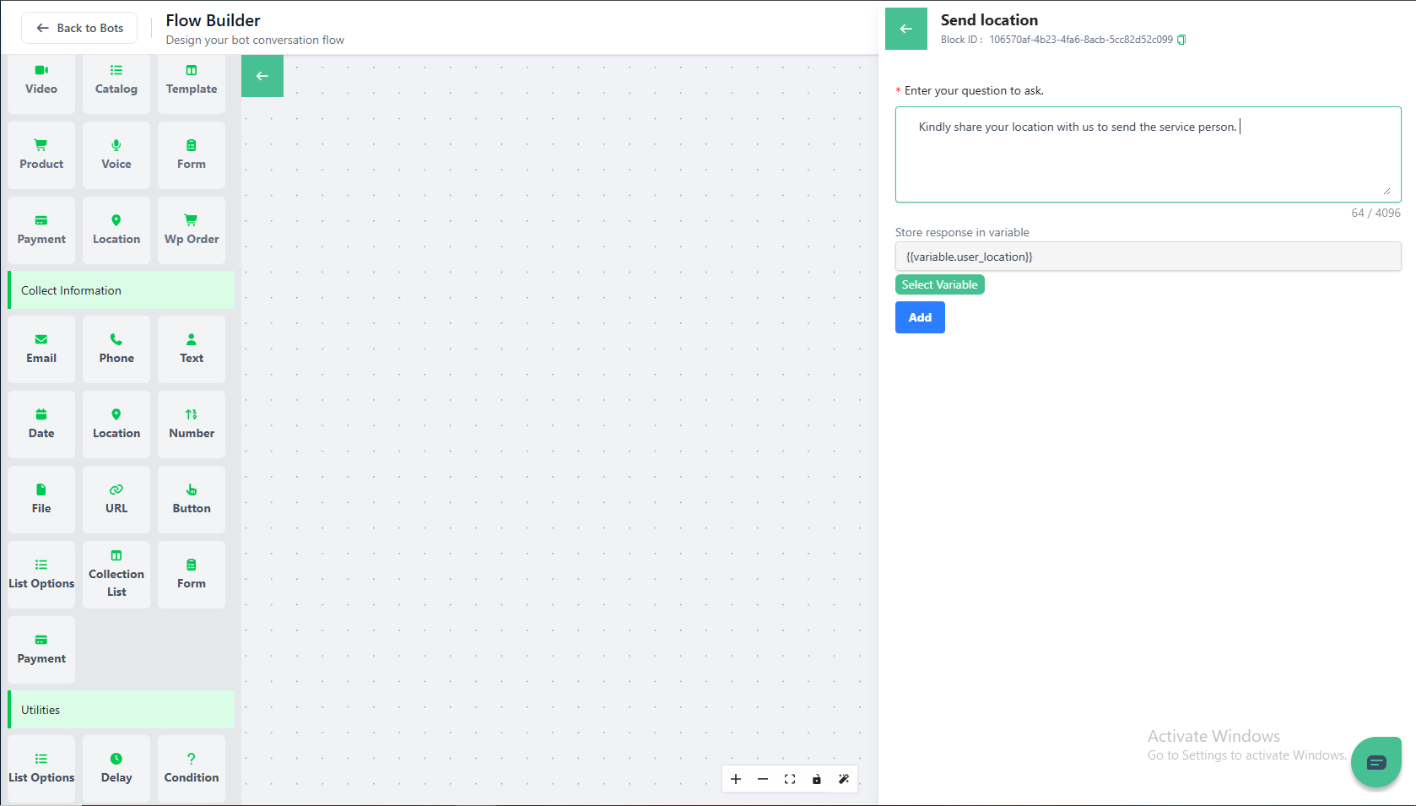Add the Phone collection block

coord(116,349)
